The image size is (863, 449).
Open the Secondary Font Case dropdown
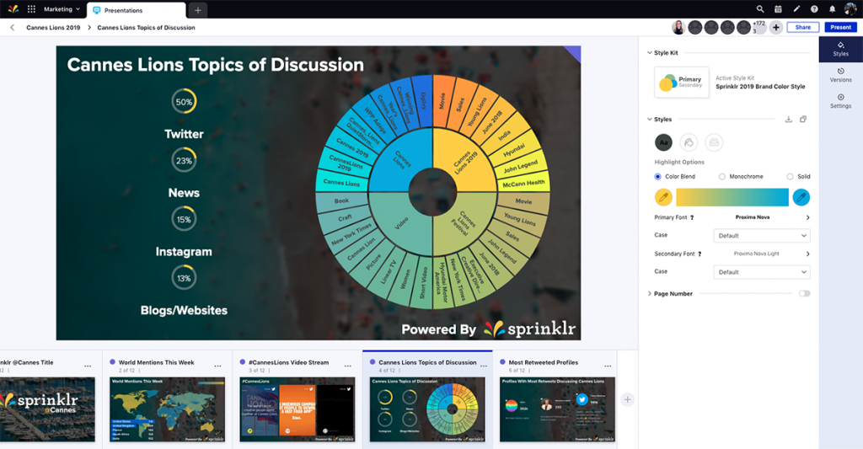click(762, 272)
